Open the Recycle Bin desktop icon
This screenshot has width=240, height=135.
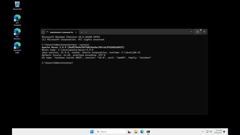pos(17,6)
